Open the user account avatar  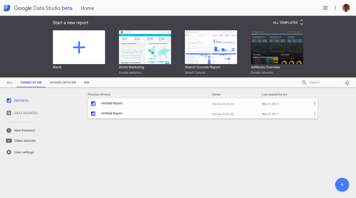pyautogui.click(x=346, y=8)
